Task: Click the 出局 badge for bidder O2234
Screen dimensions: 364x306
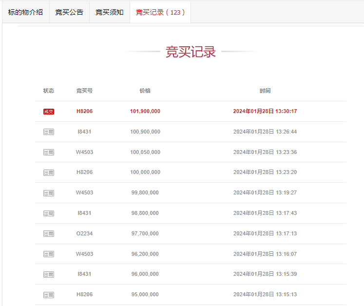Action: point(49,233)
